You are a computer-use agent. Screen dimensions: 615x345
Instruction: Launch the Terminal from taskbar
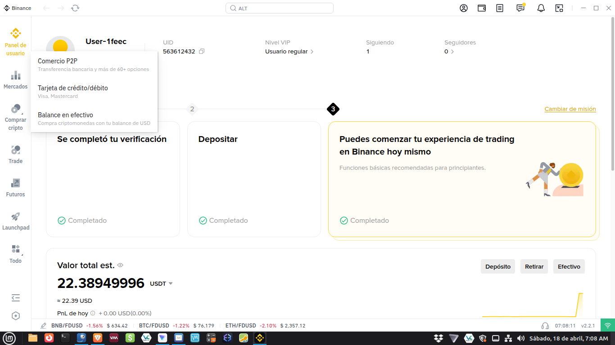(x=65, y=338)
